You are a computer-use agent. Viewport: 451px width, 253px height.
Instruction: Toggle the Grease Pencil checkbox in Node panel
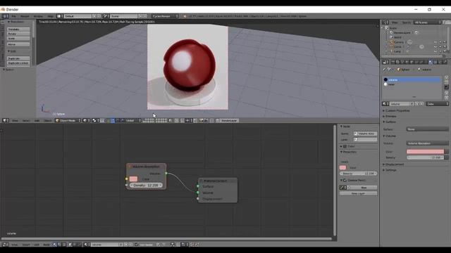345,180
